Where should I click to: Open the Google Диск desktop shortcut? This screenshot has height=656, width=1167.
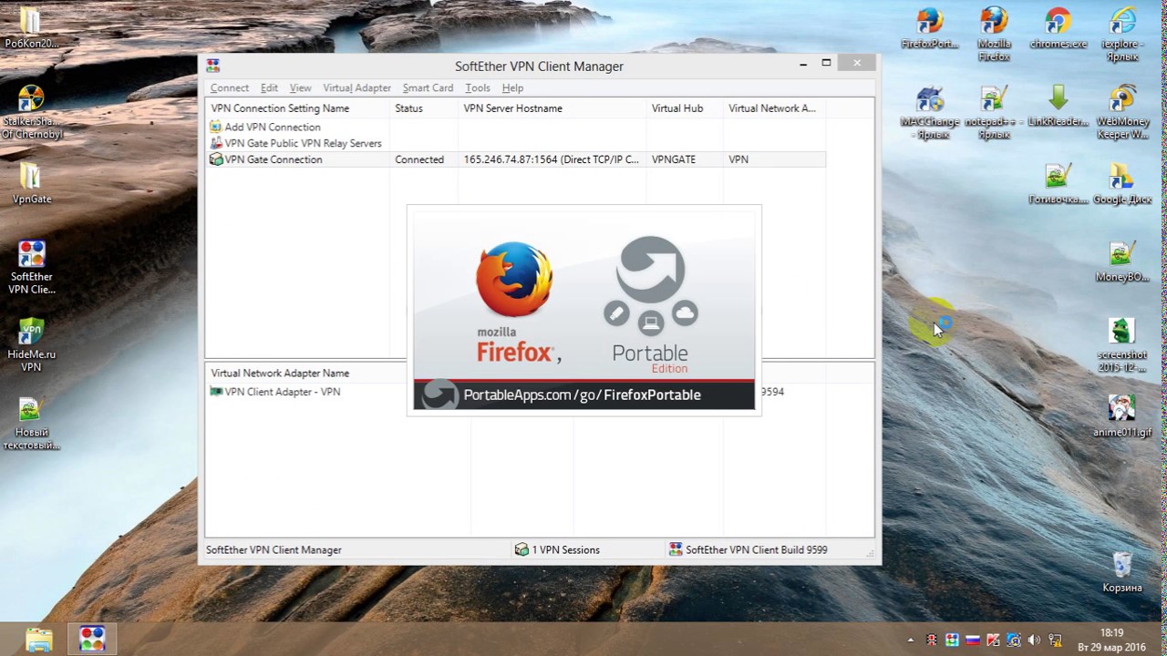1121,183
